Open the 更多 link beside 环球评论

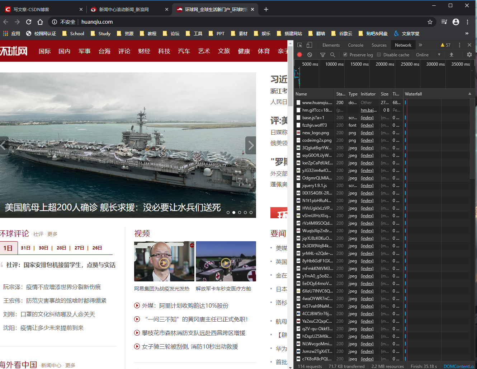tap(52, 234)
